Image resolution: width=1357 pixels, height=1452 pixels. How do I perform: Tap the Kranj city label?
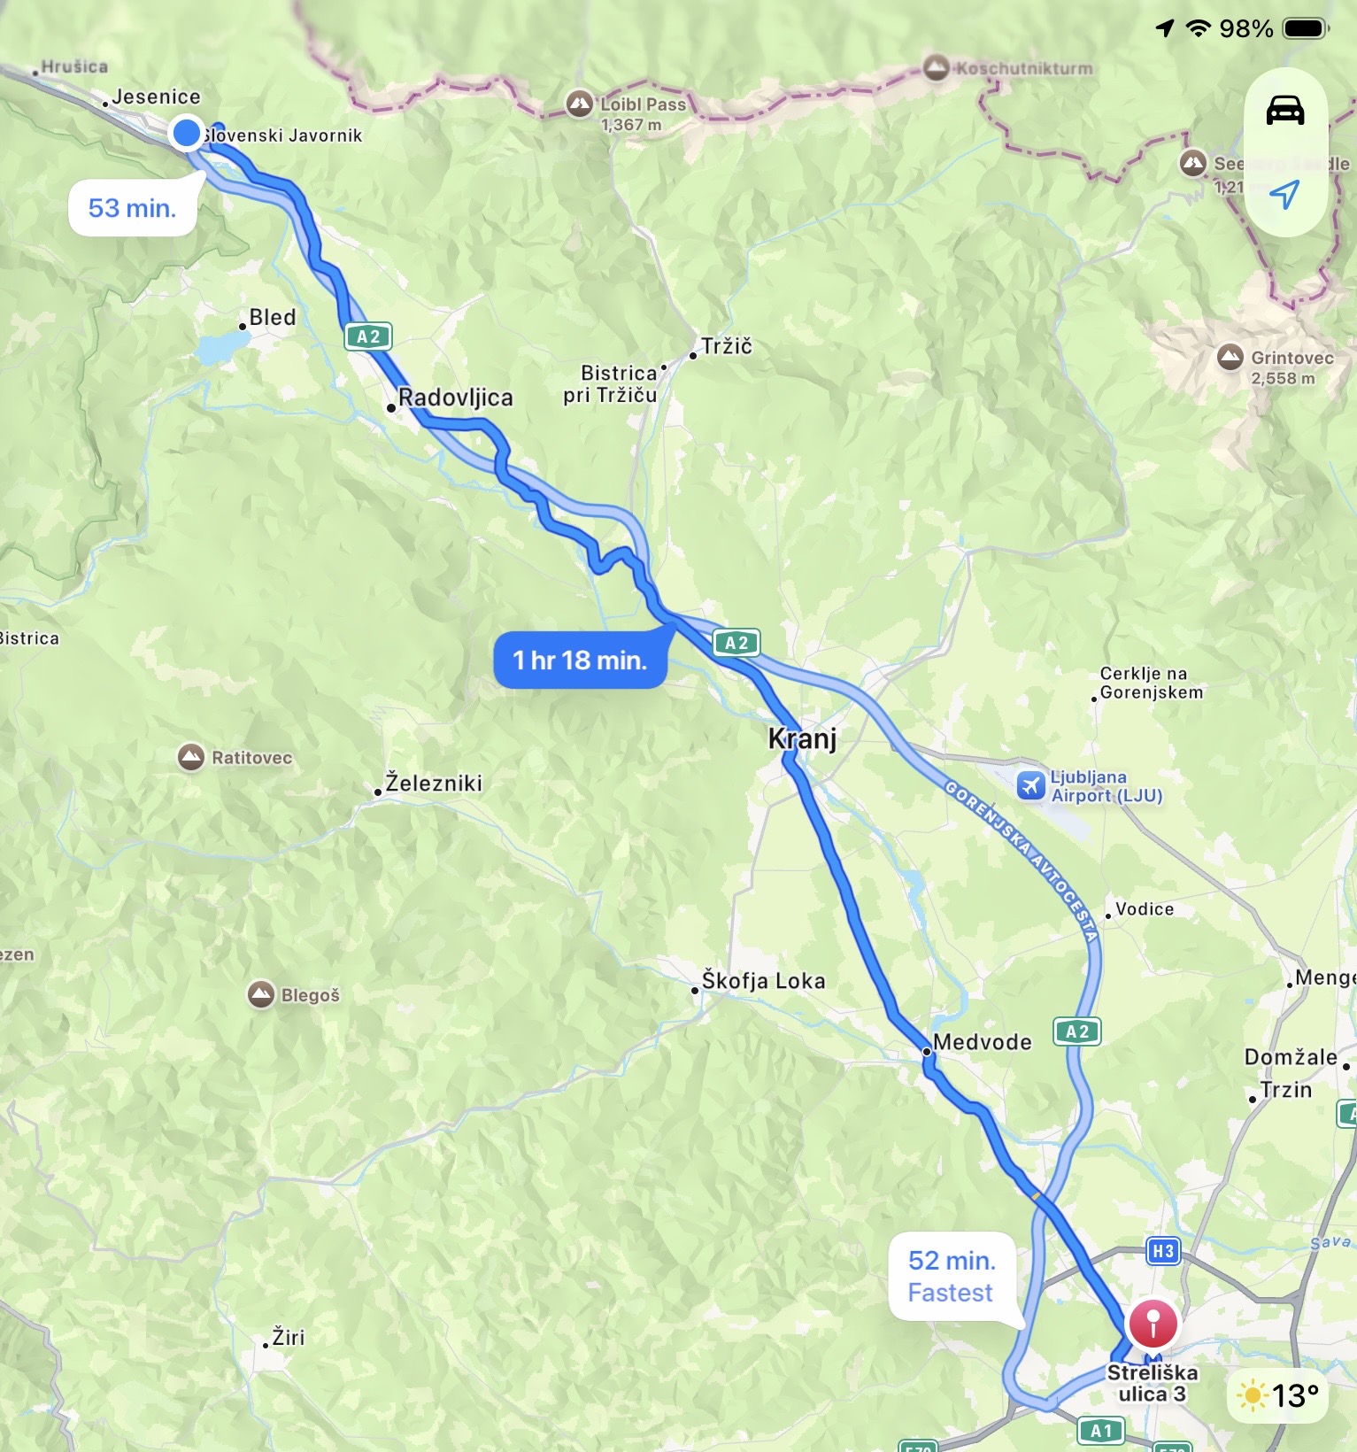coord(802,738)
